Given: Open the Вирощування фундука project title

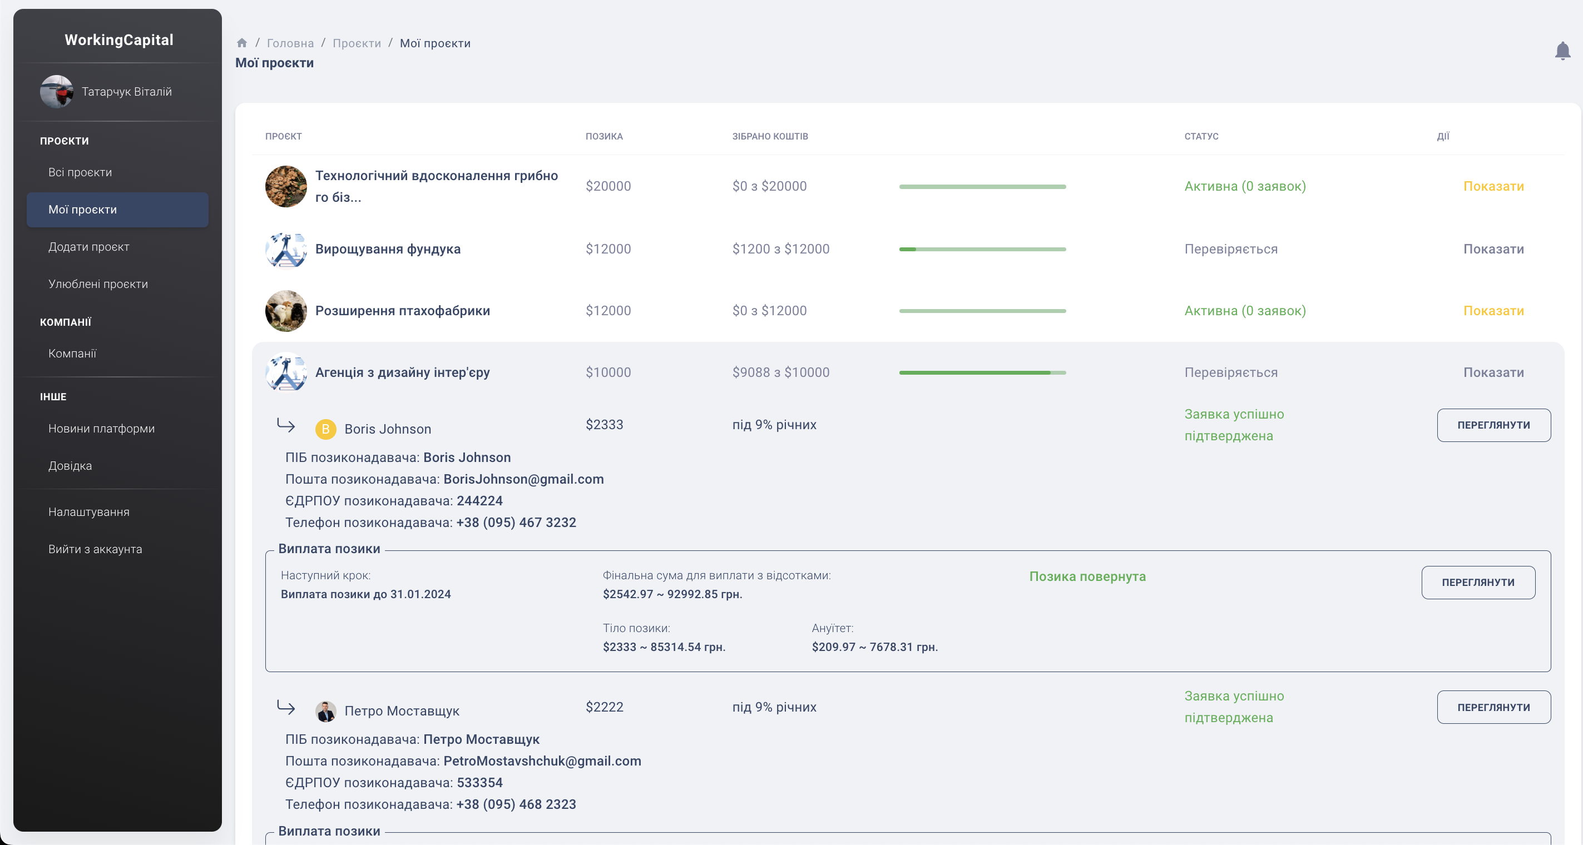Looking at the screenshot, I should [x=387, y=249].
